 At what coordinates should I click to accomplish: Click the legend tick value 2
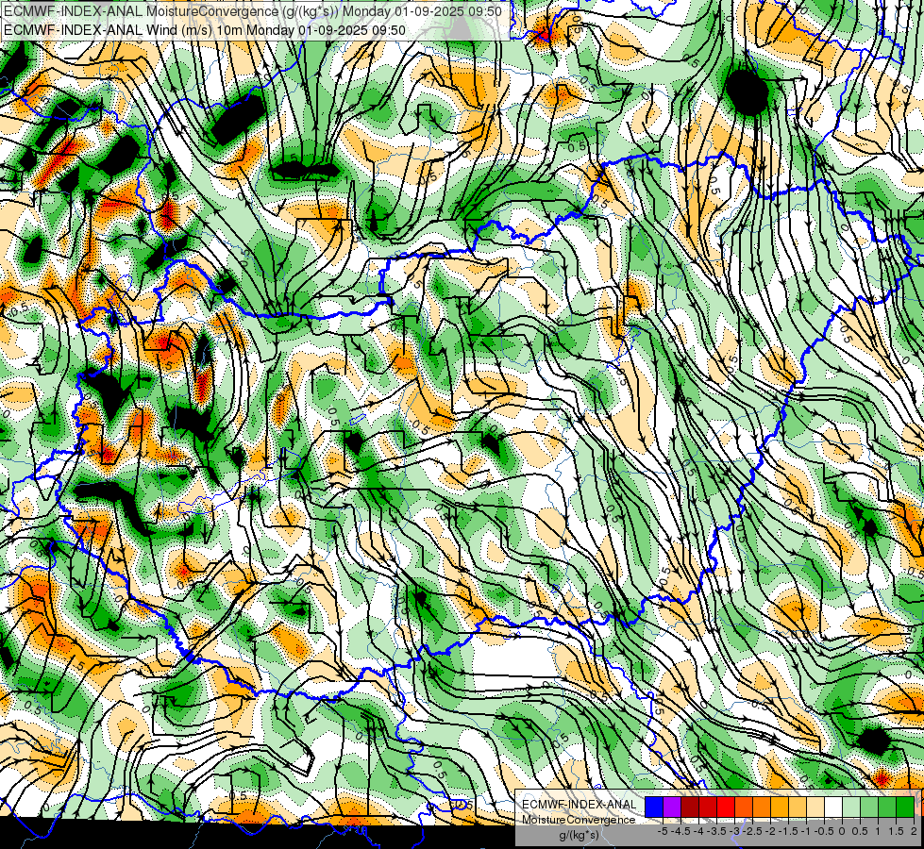(x=914, y=831)
